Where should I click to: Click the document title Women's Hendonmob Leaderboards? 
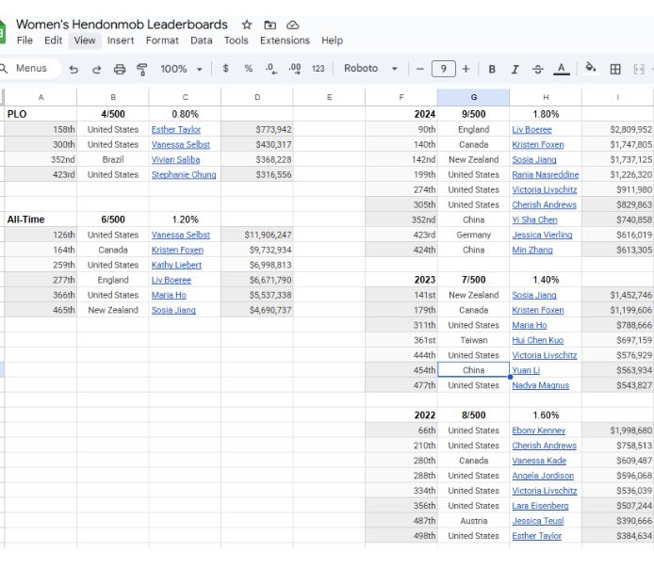point(122,24)
